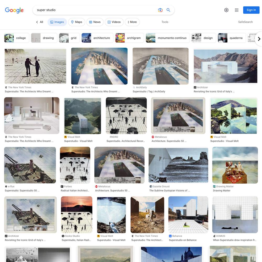This screenshot has width=262, height=262.
Task: Click the Forbes source favicon
Action: (62, 187)
